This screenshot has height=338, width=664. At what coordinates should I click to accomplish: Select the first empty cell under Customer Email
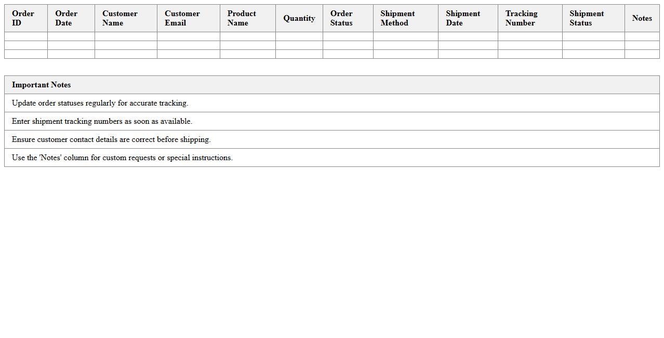188,36
